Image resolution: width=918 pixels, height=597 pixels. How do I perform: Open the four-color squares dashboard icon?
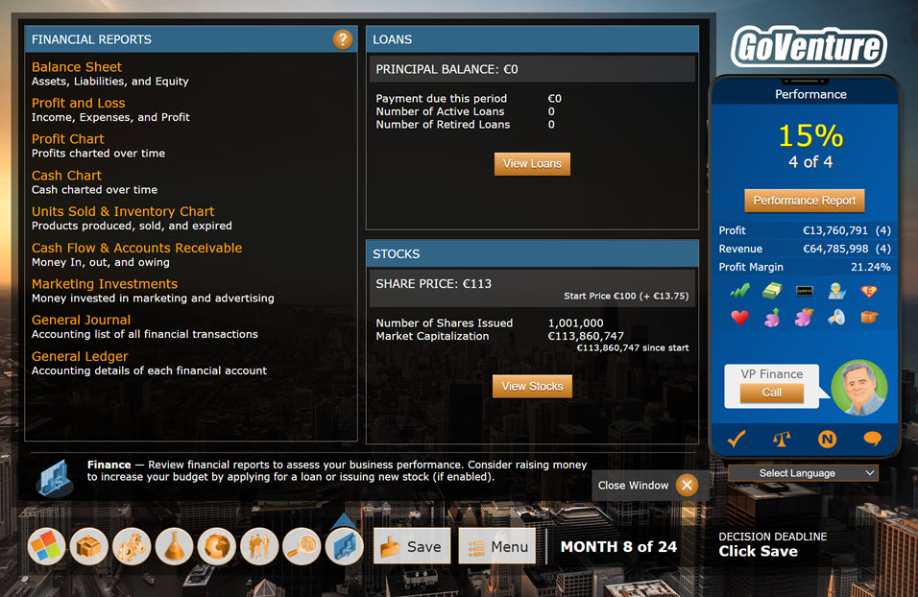coord(46,547)
